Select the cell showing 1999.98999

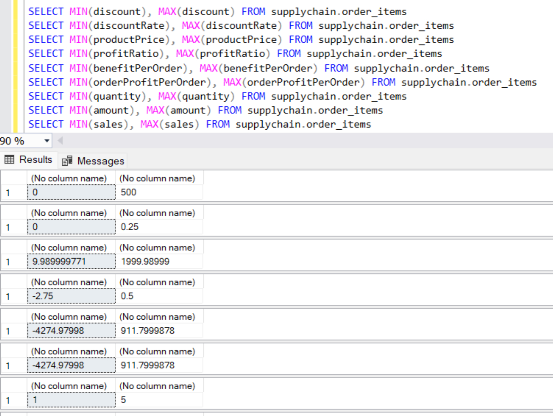point(159,261)
